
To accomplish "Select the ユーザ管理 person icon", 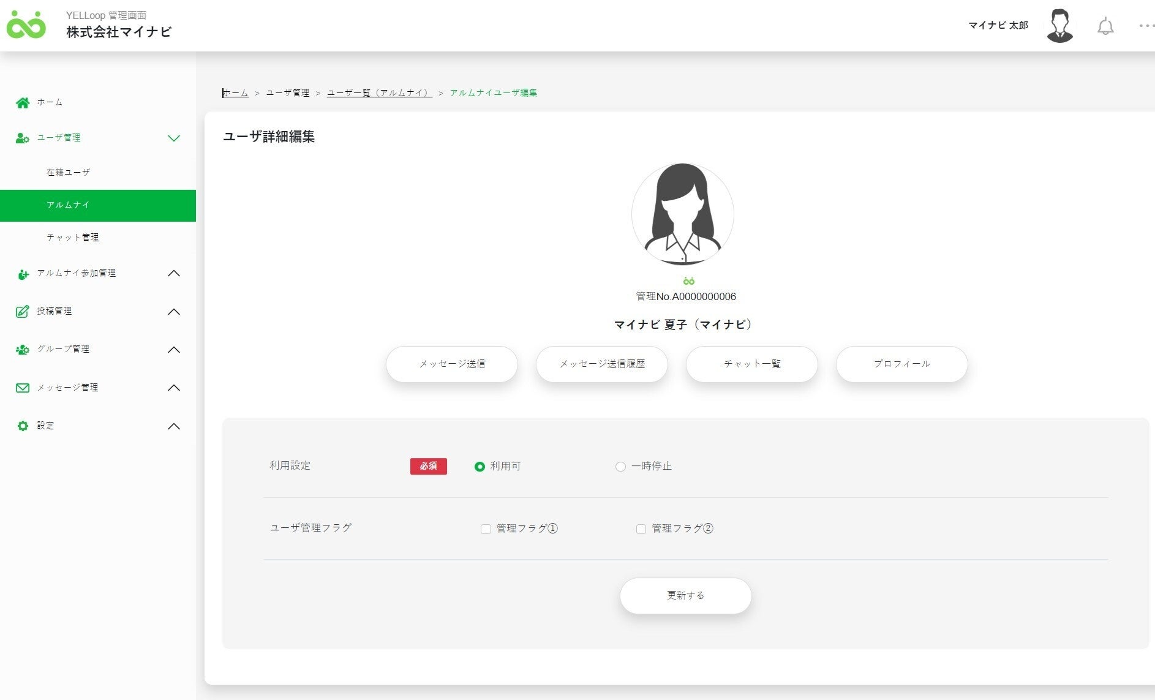I will click(x=20, y=137).
